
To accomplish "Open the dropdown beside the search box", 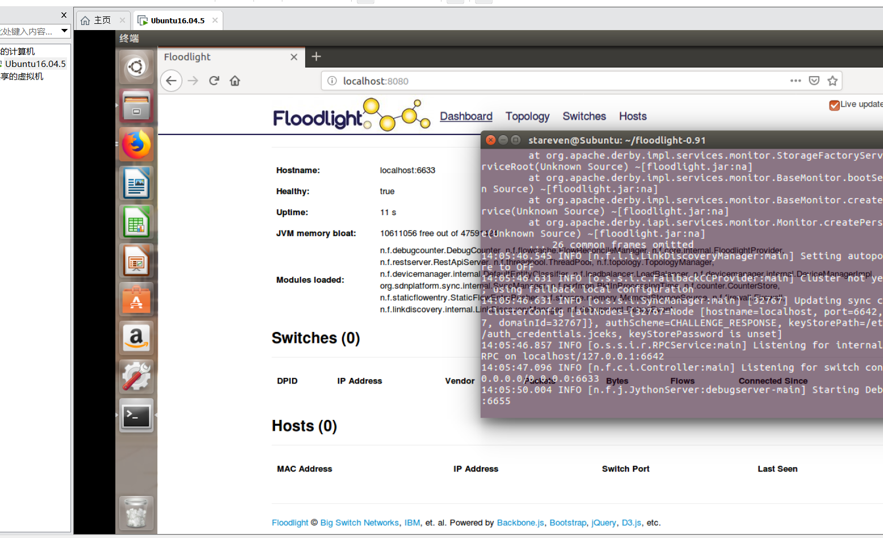I will click(x=64, y=31).
